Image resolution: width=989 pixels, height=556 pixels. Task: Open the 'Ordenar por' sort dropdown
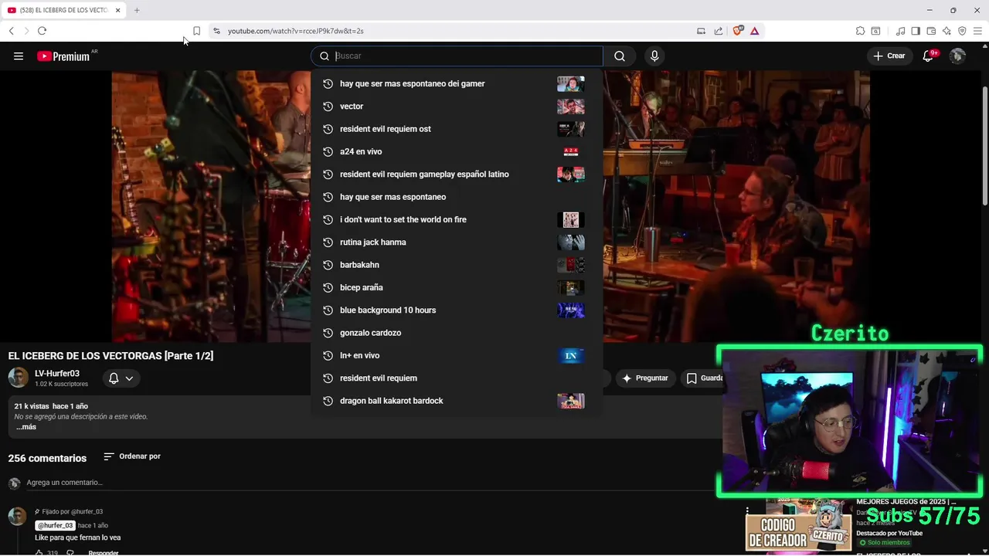coord(132,456)
